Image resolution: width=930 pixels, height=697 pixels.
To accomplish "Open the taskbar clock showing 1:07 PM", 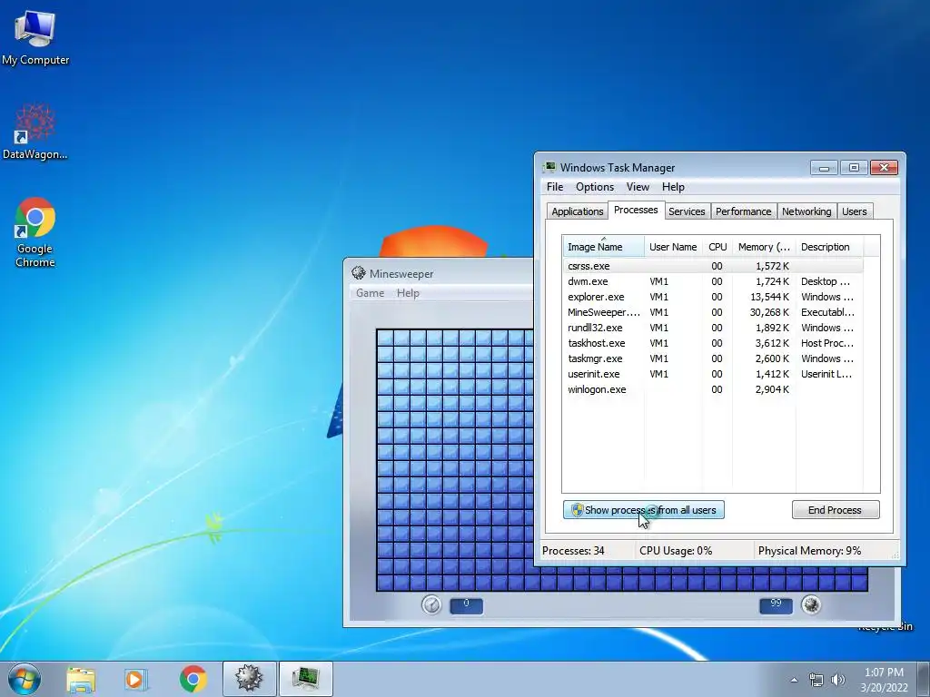I will [x=884, y=680].
